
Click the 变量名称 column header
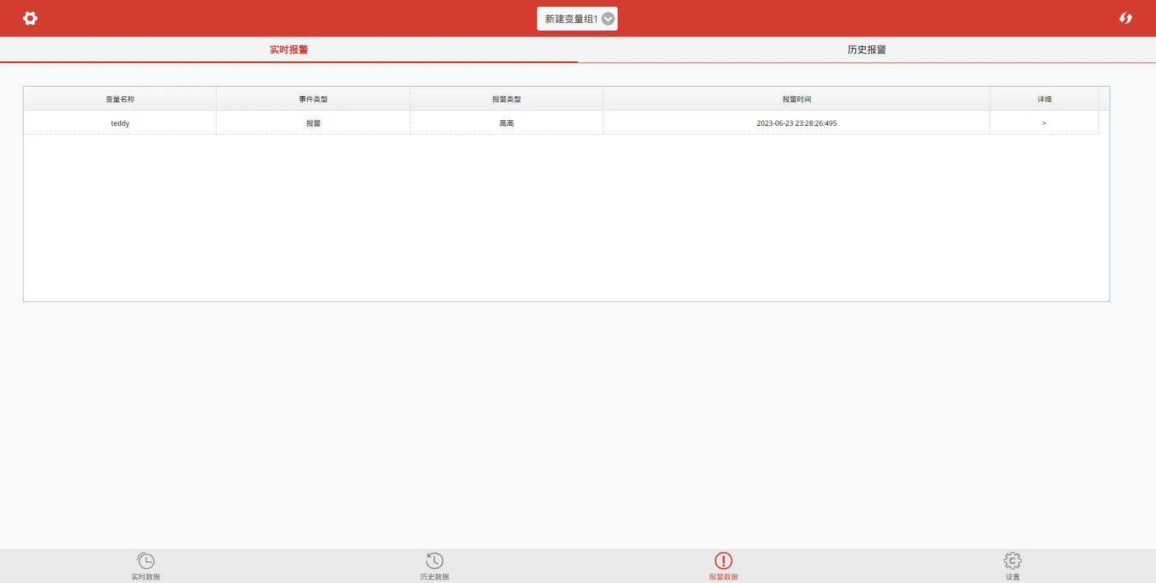tap(120, 99)
